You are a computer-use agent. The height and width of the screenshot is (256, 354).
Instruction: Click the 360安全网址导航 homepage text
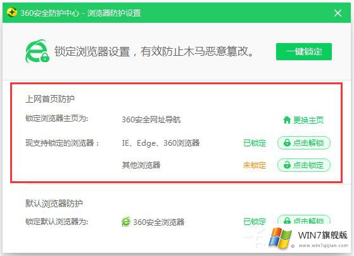tap(151, 120)
